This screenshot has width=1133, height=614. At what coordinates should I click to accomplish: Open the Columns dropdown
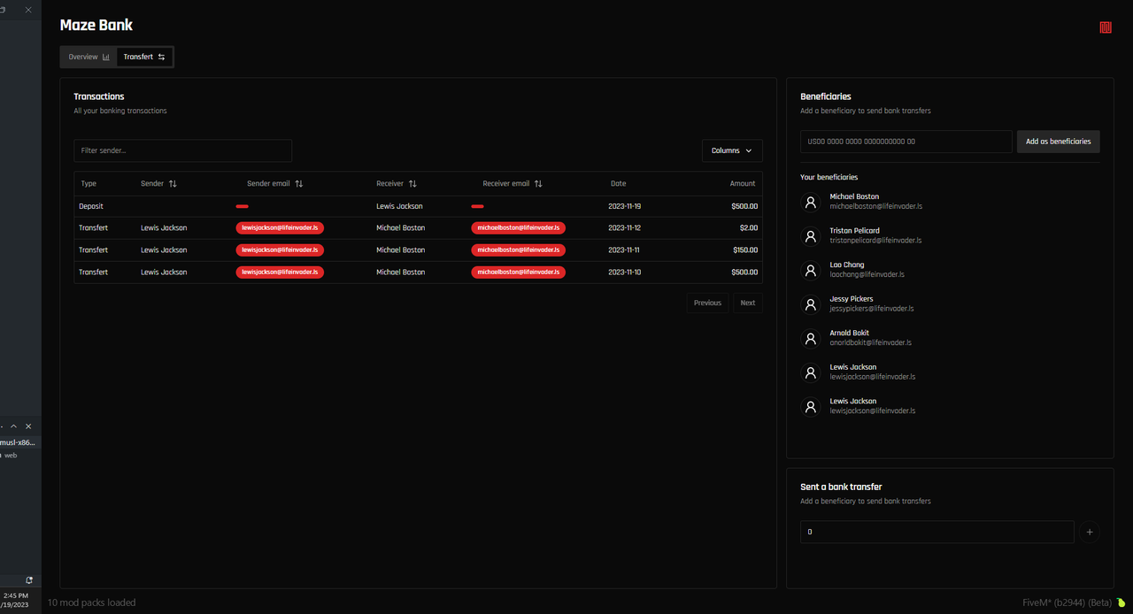(x=732, y=150)
